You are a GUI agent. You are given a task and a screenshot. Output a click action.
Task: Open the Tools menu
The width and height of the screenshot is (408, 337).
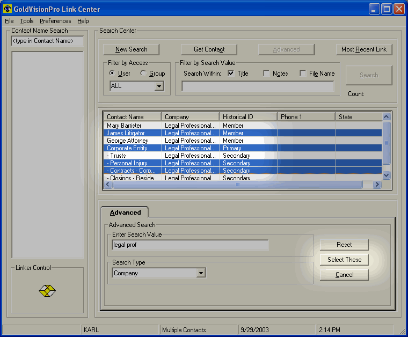pos(27,21)
